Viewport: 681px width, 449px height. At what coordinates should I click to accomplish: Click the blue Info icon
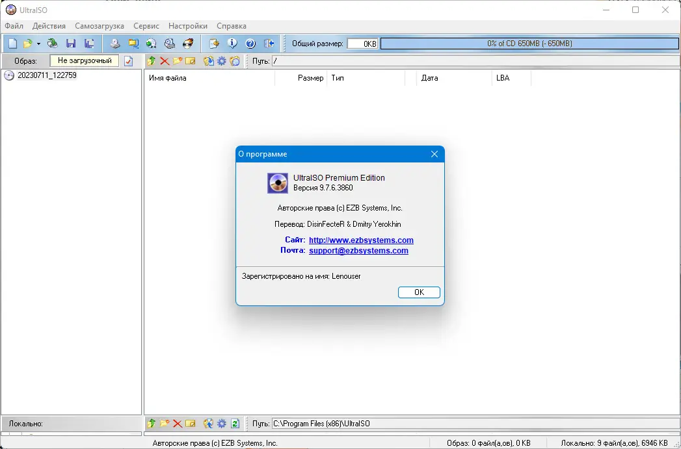tap(232, 44)
